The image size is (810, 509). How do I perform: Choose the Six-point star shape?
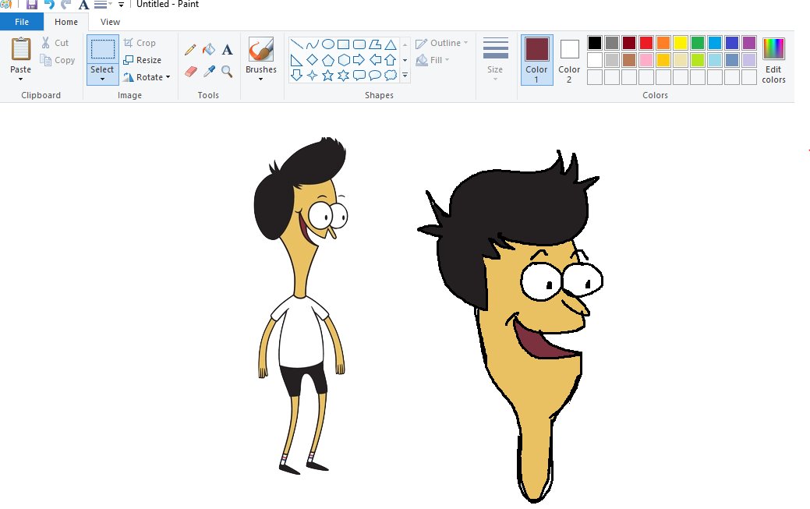[344, 76]
